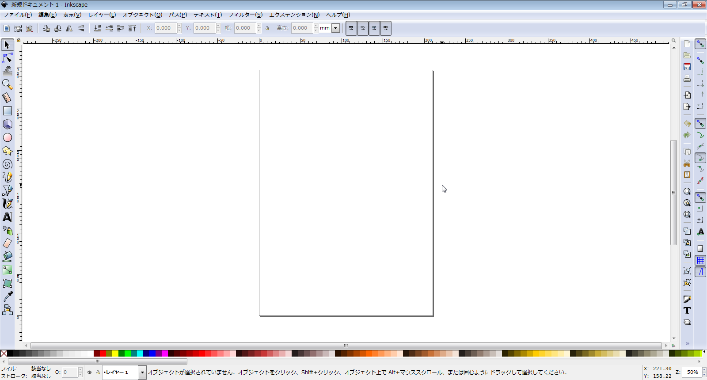The height and width of the screenshot is (380, 707).
Task: Toggle snap to grid button
Action: click(x=700, y=260)
